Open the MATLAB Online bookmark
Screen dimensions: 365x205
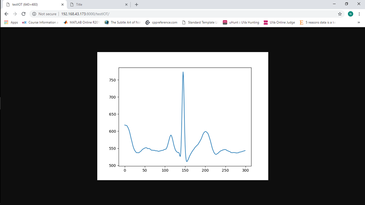(81, 22)
